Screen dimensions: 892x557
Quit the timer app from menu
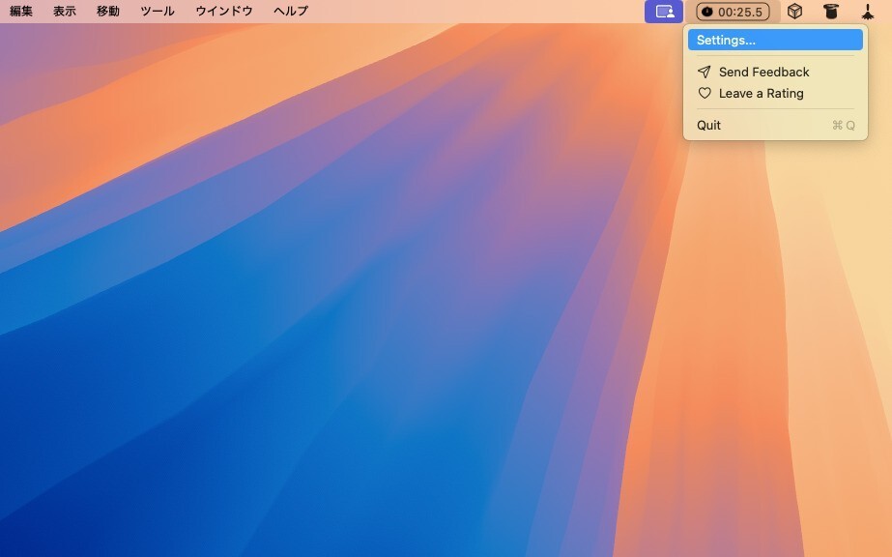coord(708,125)
